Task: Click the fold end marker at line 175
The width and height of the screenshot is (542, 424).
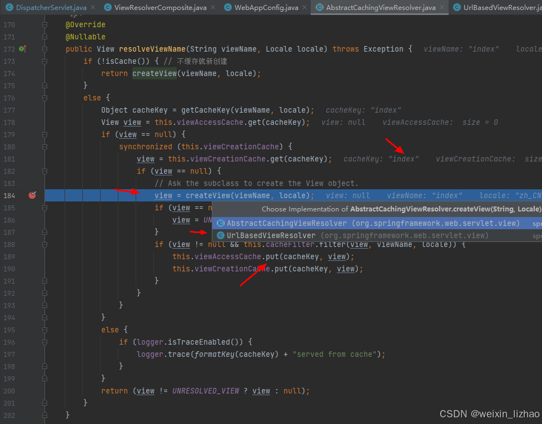Action: pyautogui.click(x=44, y=85)
